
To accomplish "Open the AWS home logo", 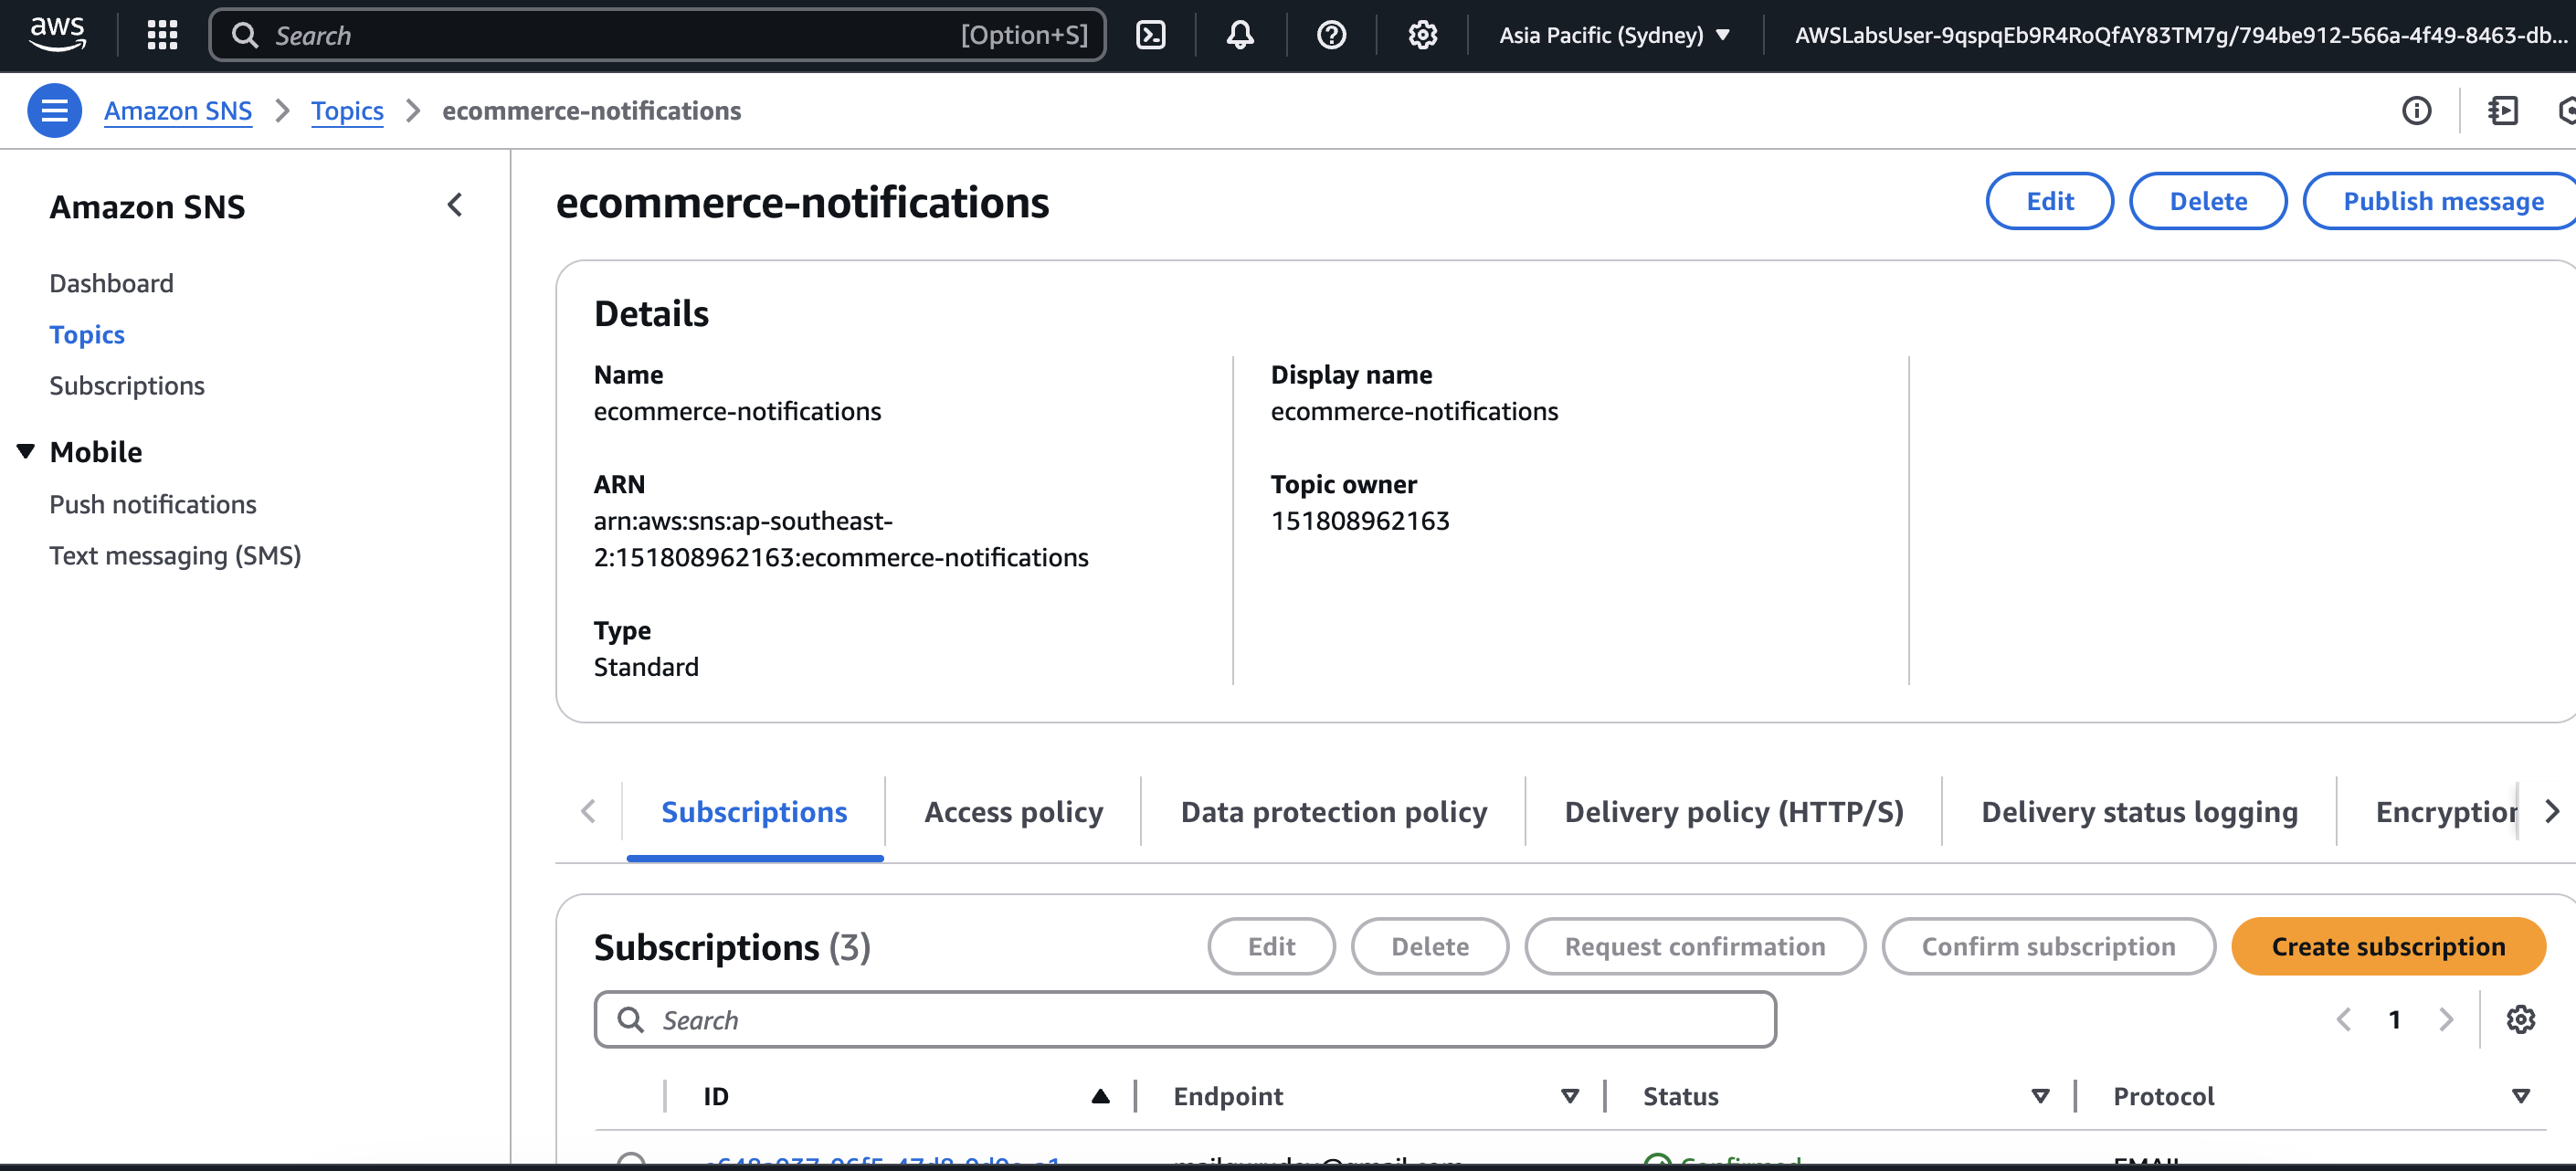I will 57,35.
